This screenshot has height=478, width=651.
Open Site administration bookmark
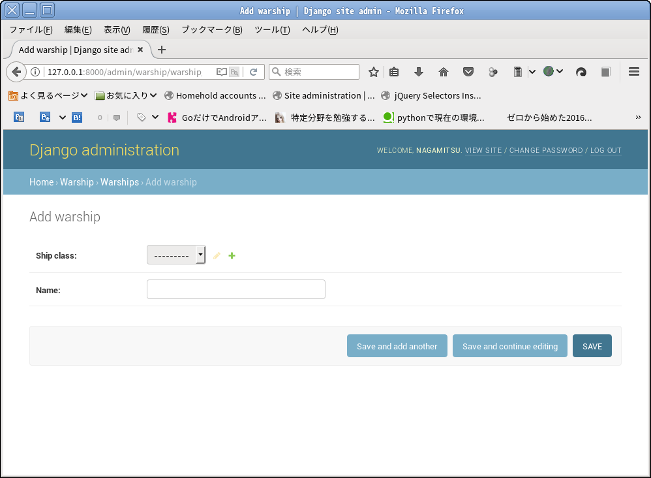(x=324, y=95)
